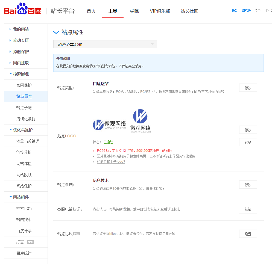The image size is (275, 264).
Task: Open 结构化数据 in the sidebar
Action: coord(26,119)
